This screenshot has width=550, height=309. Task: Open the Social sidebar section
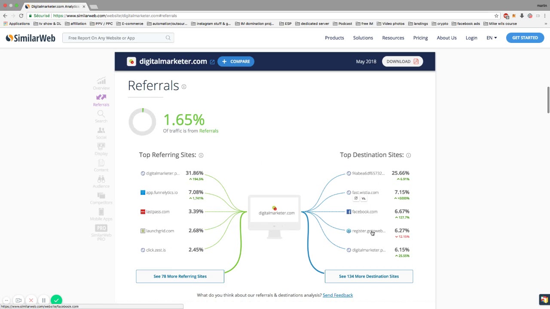pyautogui.click(x=101, y=133)
